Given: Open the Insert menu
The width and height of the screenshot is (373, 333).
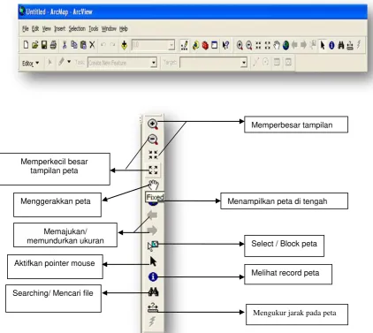Looking at the screenshot, I should click(60, 28).
